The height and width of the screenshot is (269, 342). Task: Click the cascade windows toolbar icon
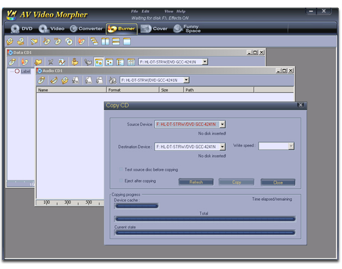coord(94,41)
